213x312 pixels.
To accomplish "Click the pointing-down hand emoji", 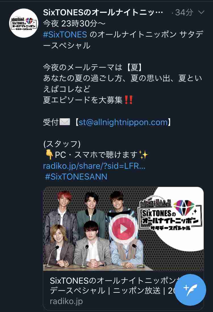I will click(x=49, y=155).
